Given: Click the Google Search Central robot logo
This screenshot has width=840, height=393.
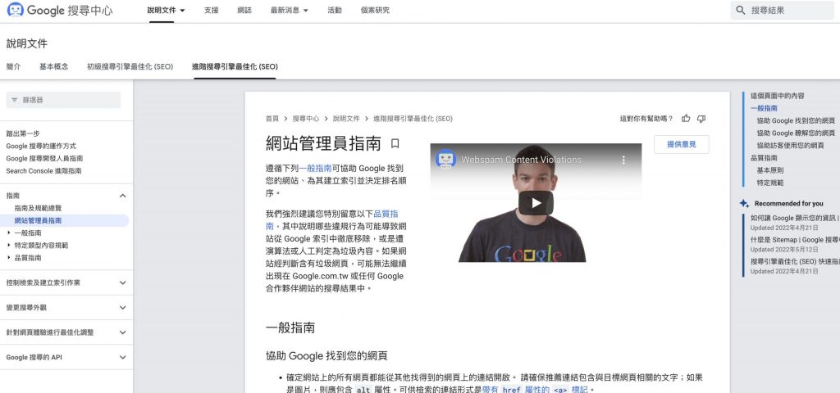Looking at the screenshot, I should 16,10.
